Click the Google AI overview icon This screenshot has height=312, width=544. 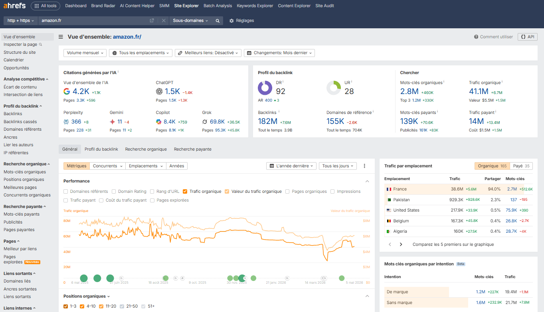pos(67,91)
